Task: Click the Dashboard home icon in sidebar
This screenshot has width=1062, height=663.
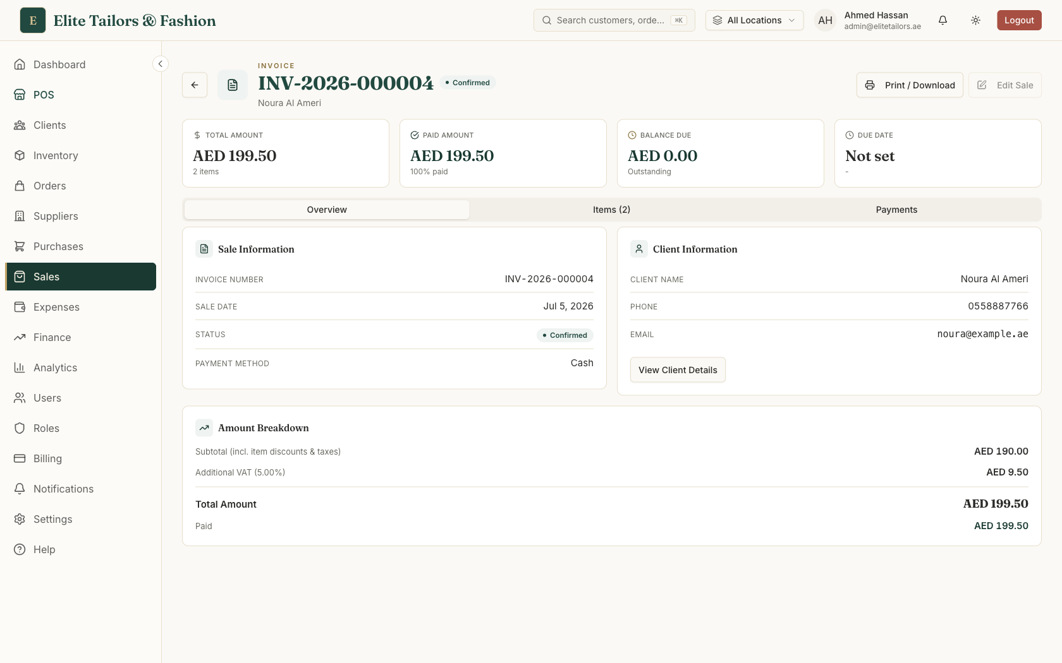Action: [20, 64]
